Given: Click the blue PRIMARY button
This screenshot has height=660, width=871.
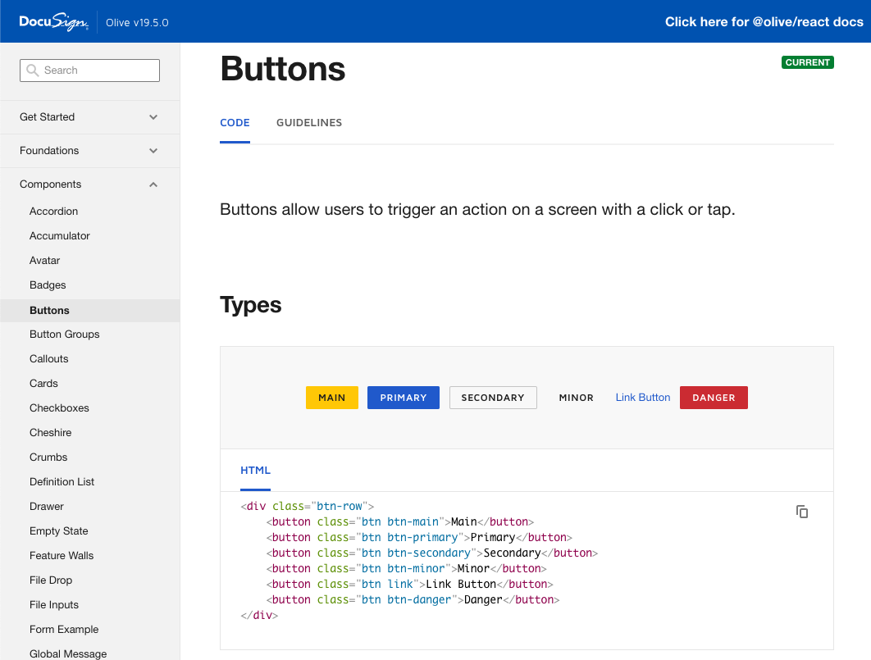Looking at the screenshot, I should pyautogui.click(x=404, y=398).
